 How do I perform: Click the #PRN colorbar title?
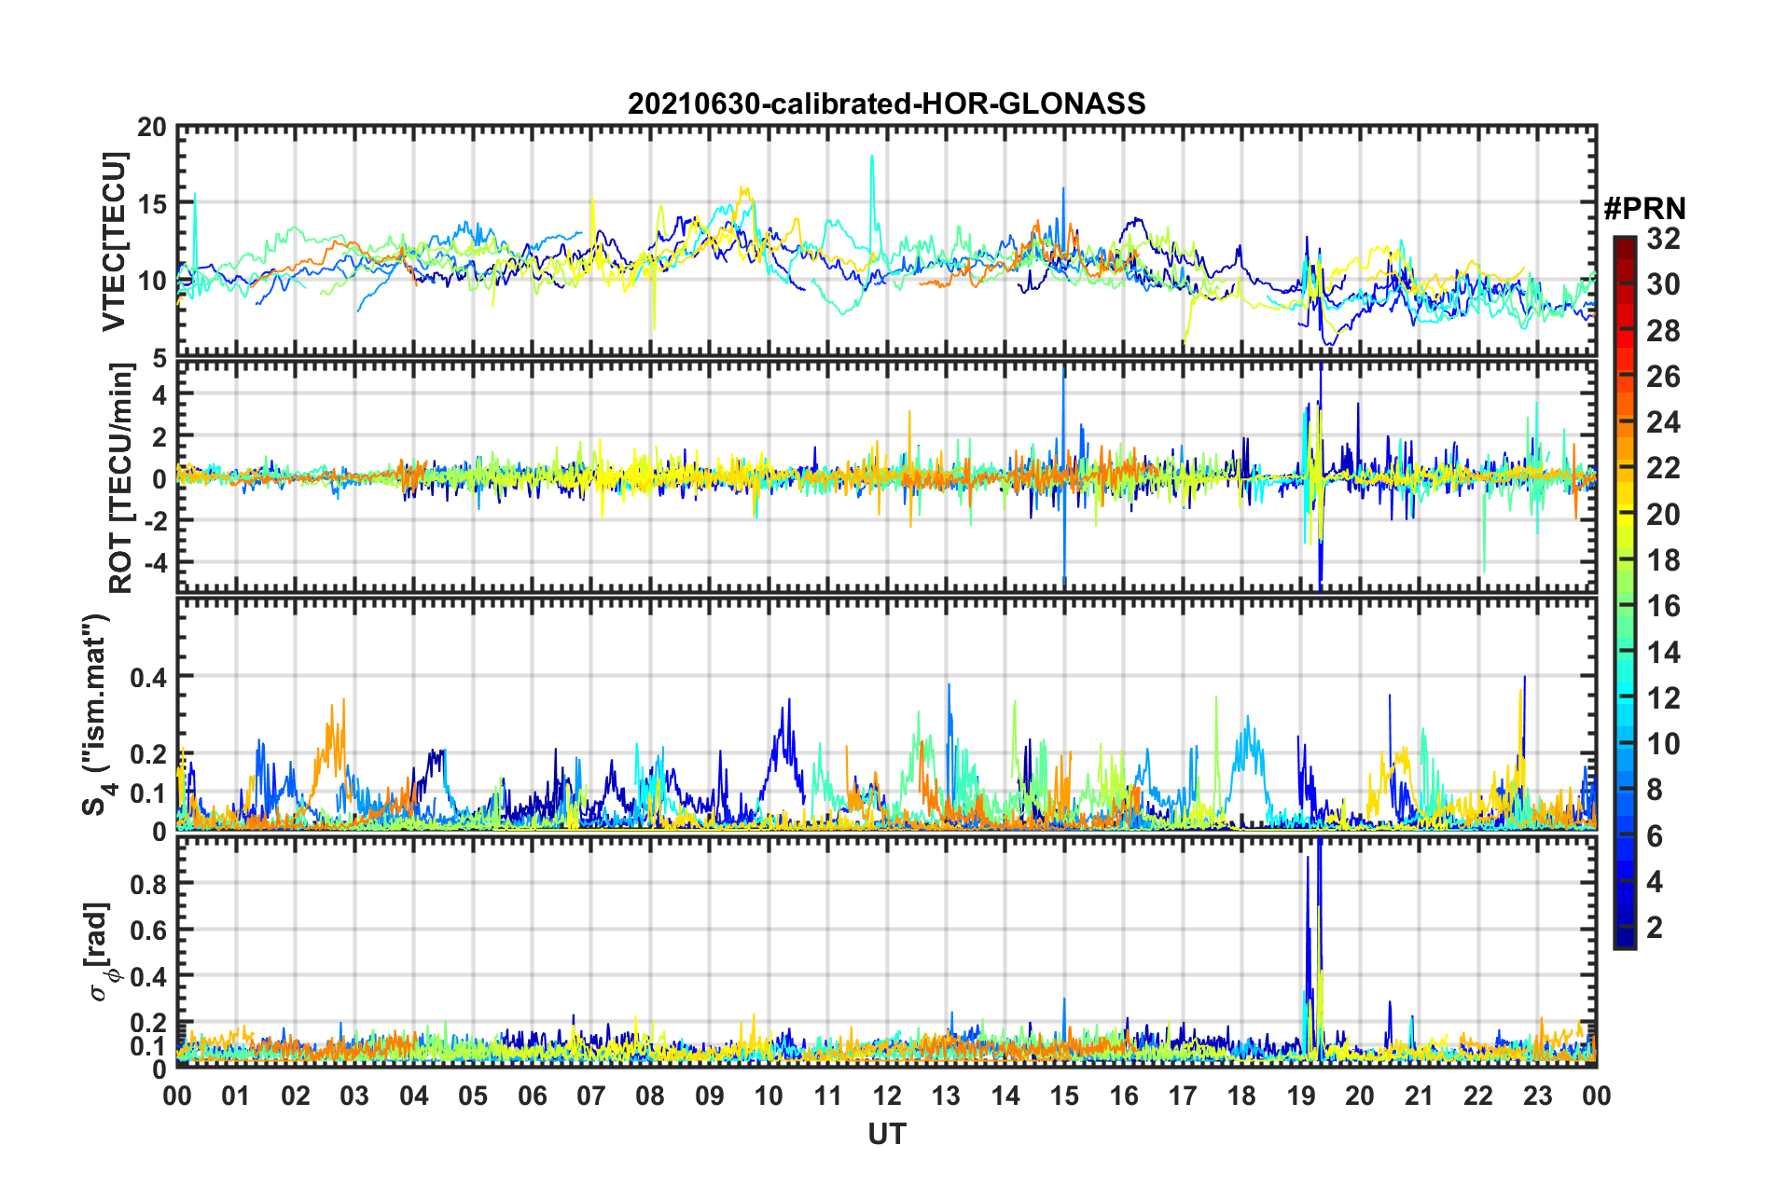(x=1645, y=209)
